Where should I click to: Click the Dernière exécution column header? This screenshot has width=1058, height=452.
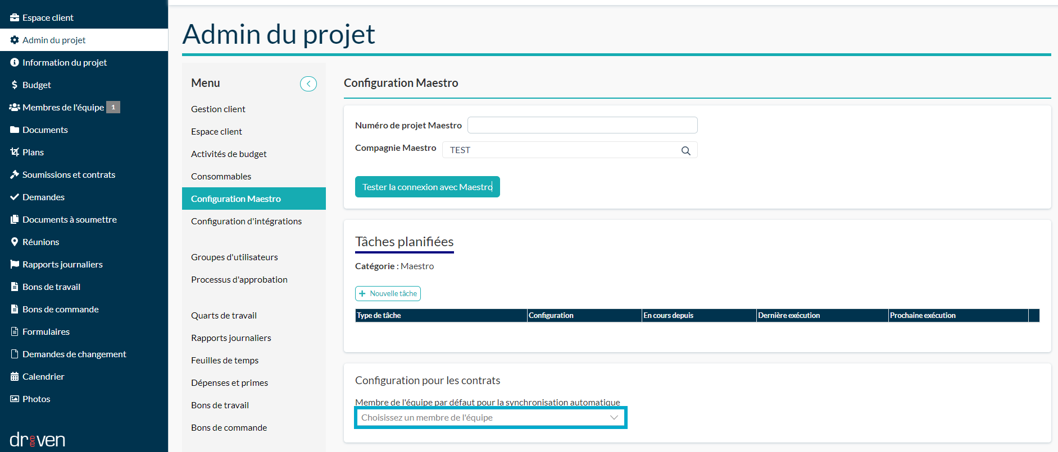(822, 315)
